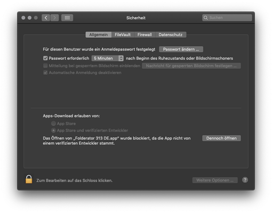Click the Folderator 313 DE.app blocked message
272x213 pixels.
click(x=117, y=141)
